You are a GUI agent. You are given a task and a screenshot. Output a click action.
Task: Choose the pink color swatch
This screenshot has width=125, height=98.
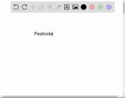click(92, 7)
